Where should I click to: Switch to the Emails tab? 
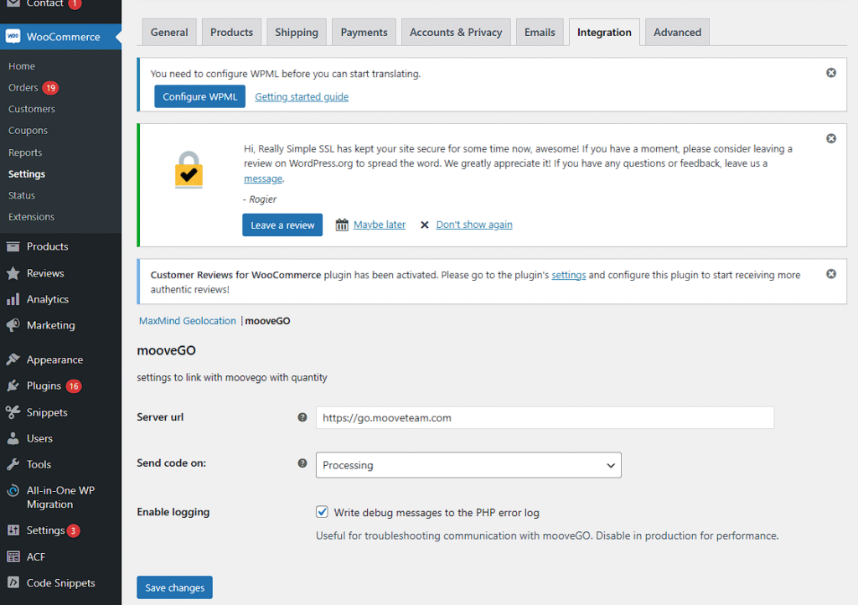pyautogui.click(x=540, y=33)
